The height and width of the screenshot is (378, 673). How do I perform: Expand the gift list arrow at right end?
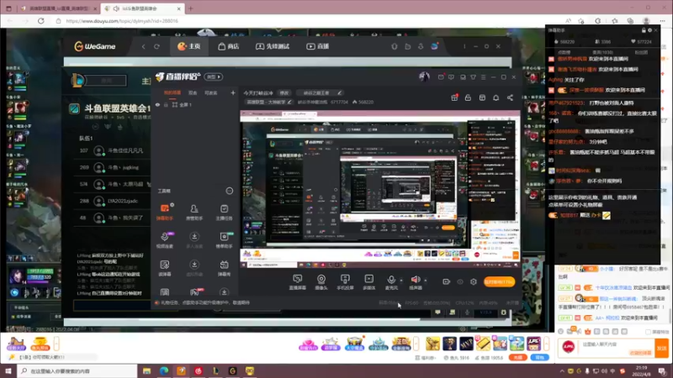[x=546, y=344]
